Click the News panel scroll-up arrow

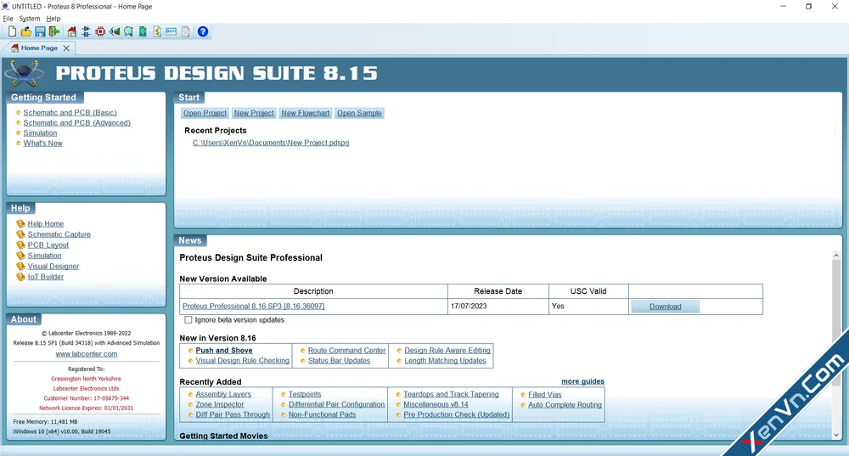836,255
